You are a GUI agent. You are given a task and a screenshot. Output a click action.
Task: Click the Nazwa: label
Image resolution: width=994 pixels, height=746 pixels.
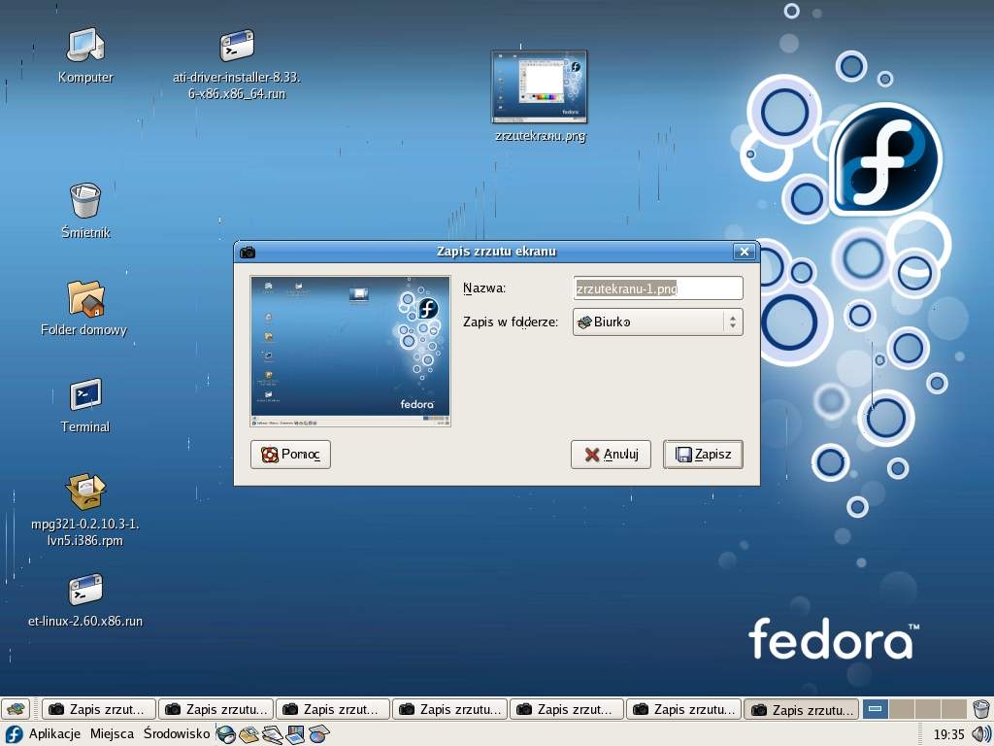pos(484,288)
